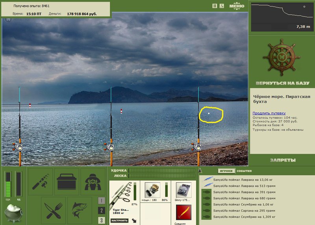Open the tackle box inventory
Viewport: 315px width, 225px height.
67,182
